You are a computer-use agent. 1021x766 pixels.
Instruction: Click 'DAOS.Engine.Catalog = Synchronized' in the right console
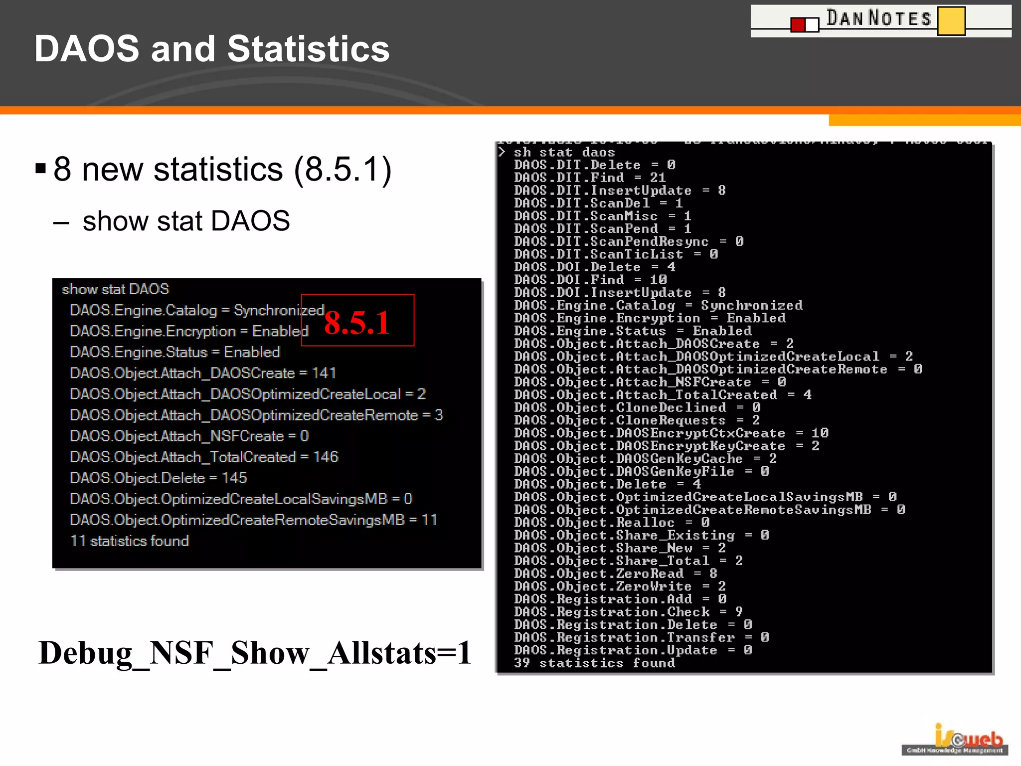pyautogui.click(x=659, y=305)
